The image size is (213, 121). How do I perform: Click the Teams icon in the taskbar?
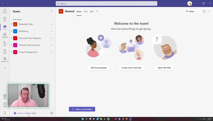point(130,119)
